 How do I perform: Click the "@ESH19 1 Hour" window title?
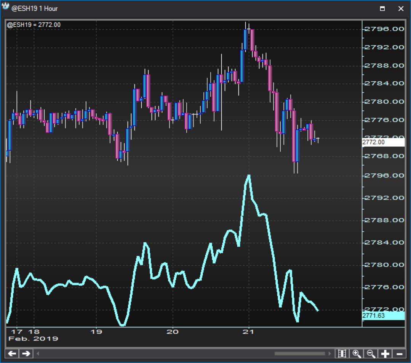tap(35, 9)
